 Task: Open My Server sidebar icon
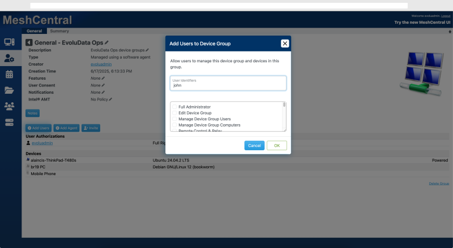tap(9, 122)
